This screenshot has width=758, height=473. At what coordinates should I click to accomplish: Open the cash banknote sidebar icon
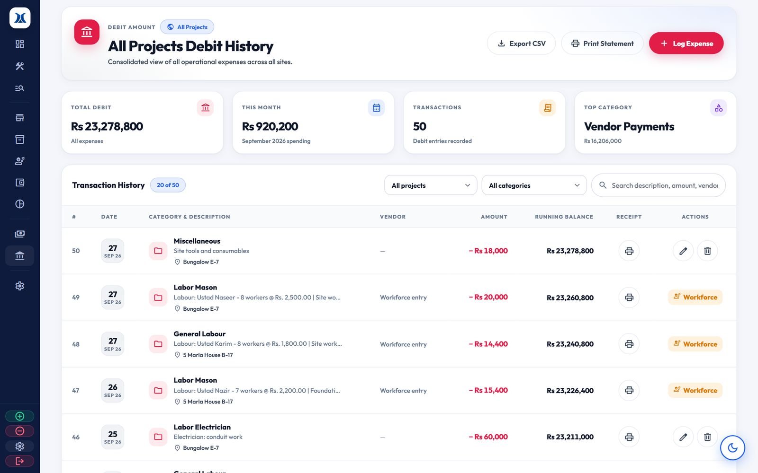[x=19, y=234]
